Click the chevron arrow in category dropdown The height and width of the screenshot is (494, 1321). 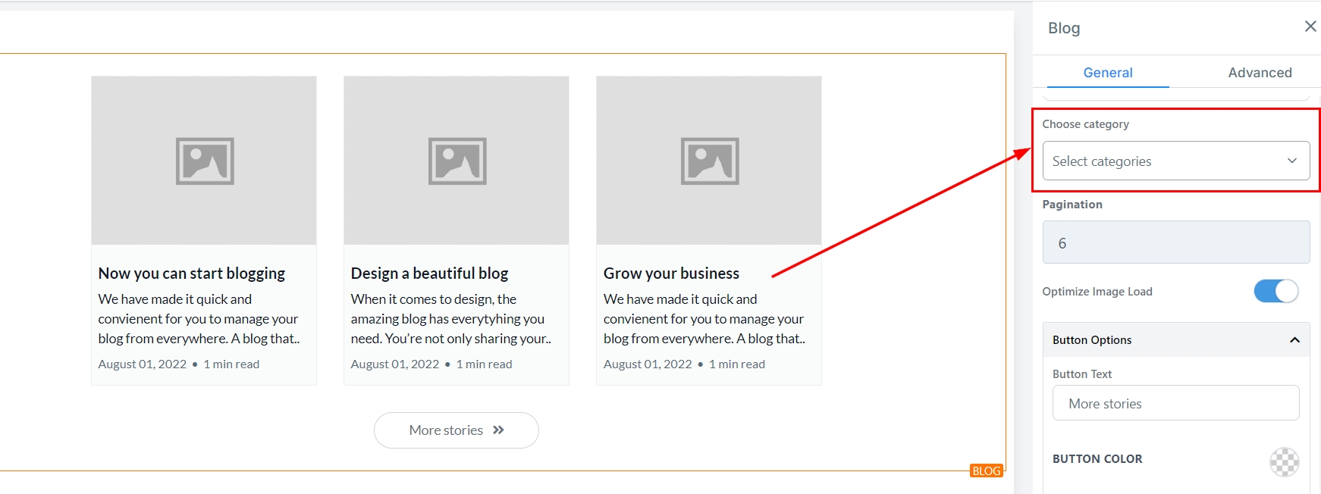click(1292, 161)
